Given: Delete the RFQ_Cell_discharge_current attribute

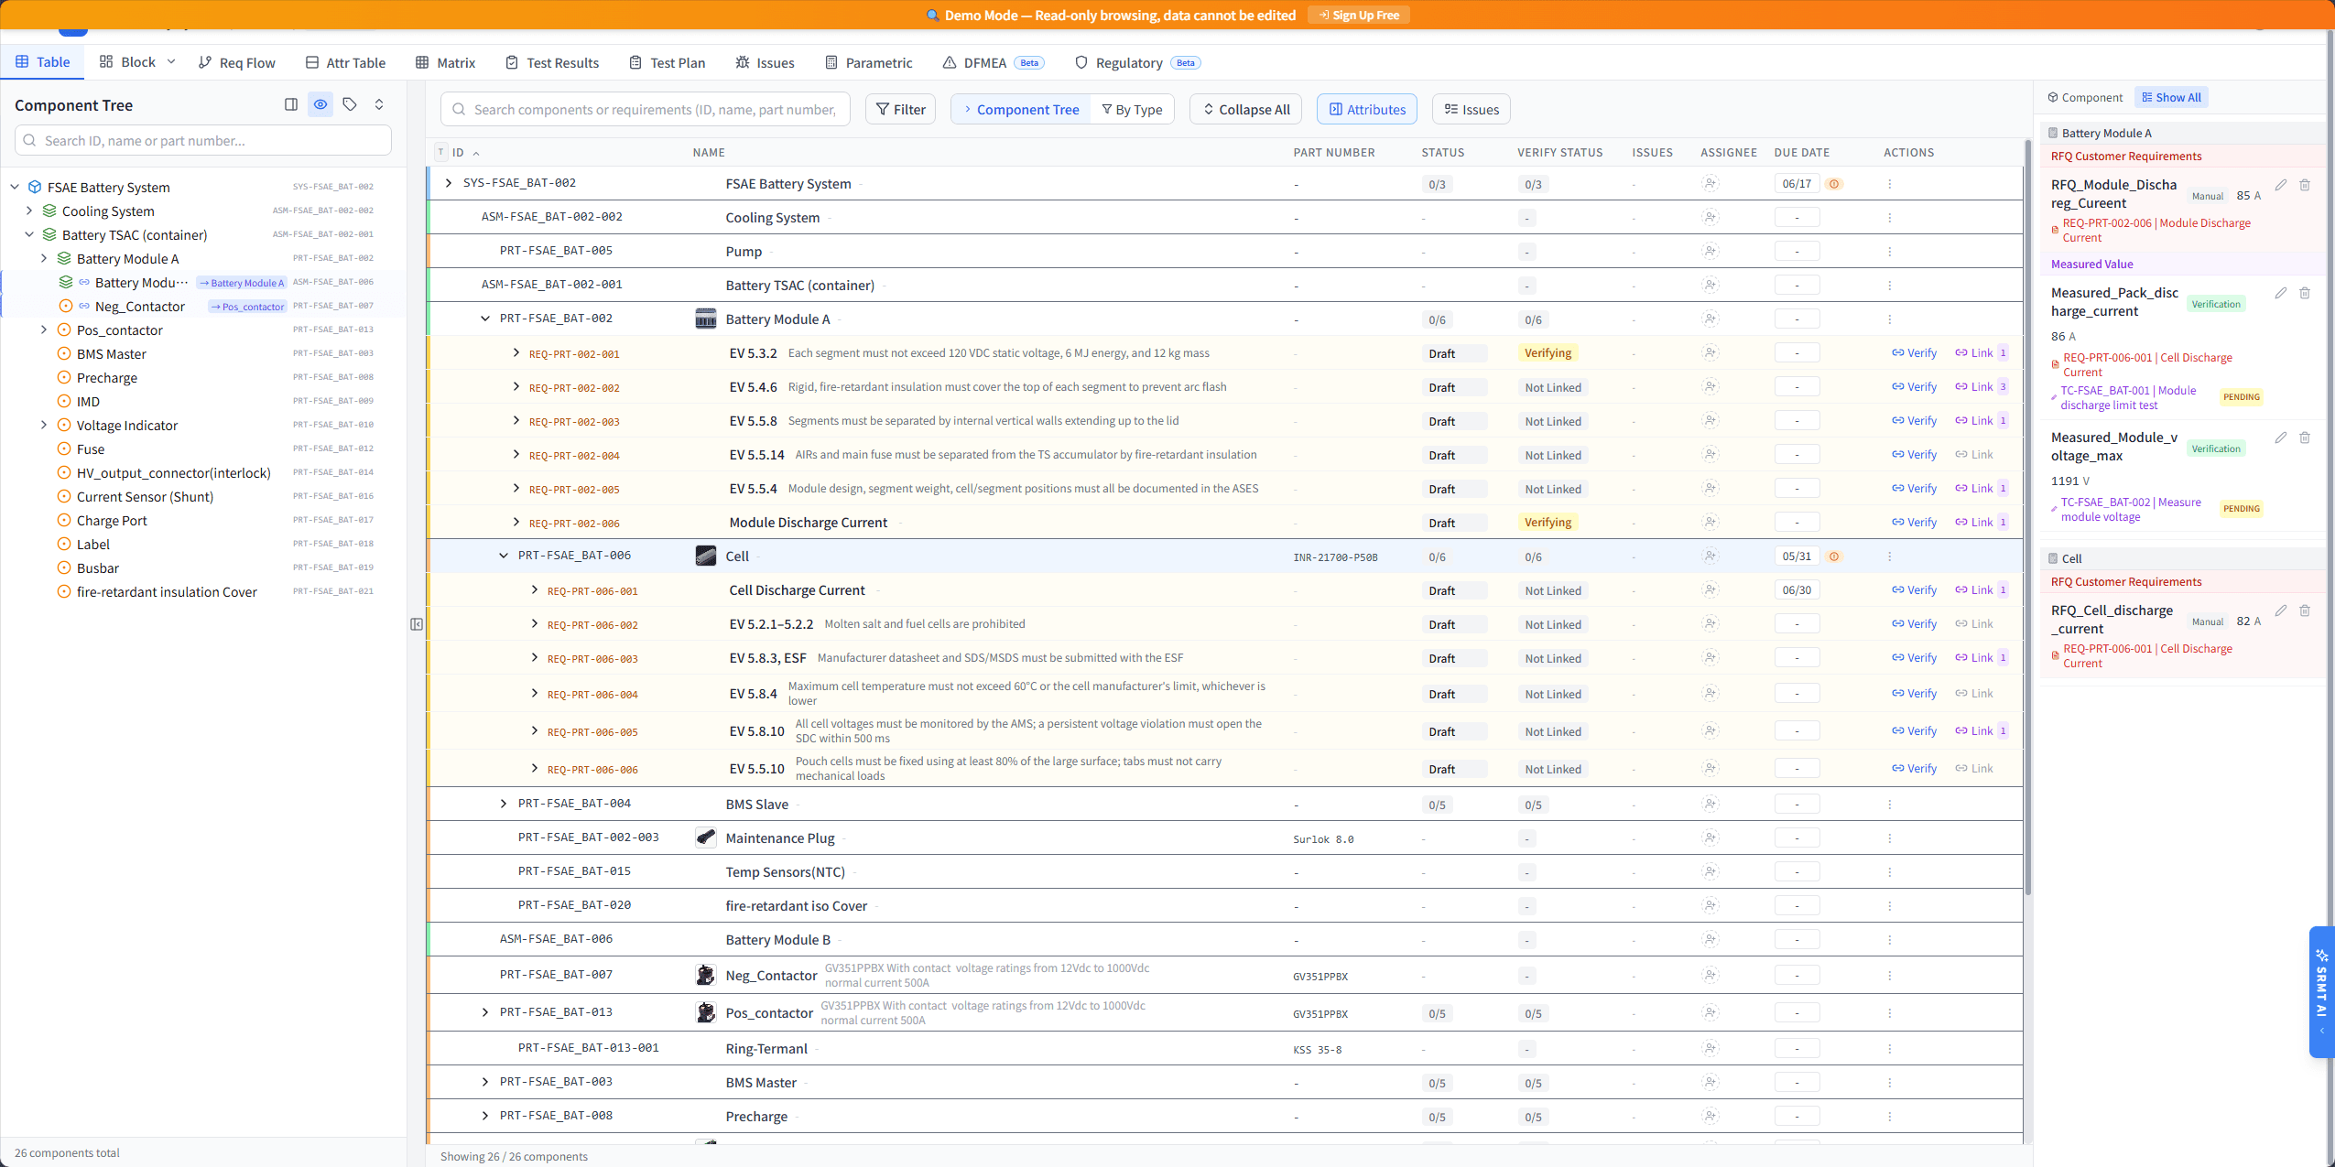Looking at the screenshot, I should coord(2306,611).
